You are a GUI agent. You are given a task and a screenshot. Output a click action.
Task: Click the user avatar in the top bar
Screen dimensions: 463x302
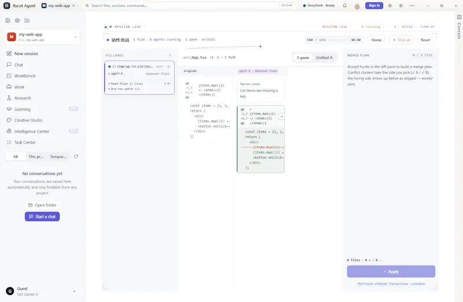coord(357,6)
